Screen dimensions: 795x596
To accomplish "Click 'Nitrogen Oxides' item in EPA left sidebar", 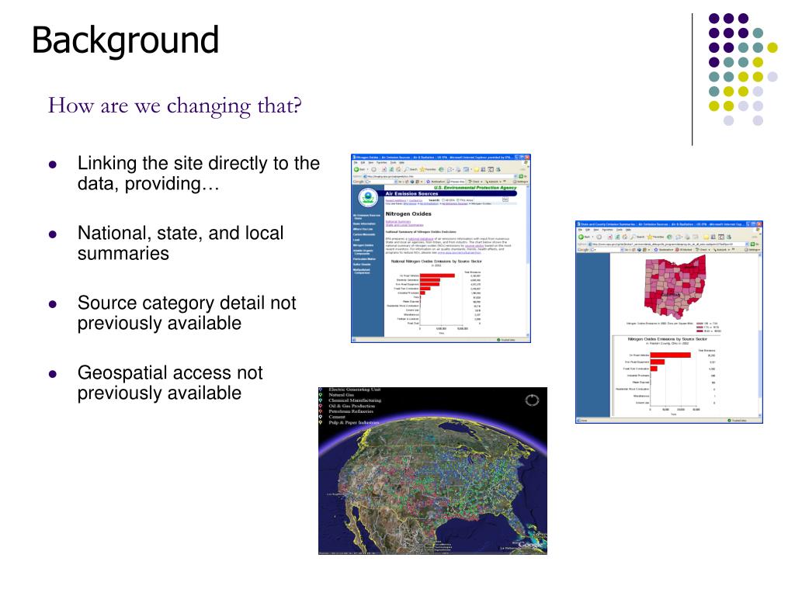I will pos(363,245).
